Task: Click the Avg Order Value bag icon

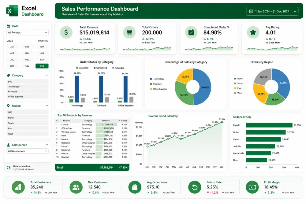Action: tap(135, 187)
